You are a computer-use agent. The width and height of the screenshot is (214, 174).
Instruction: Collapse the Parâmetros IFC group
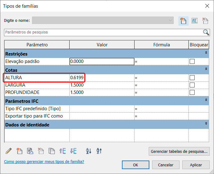pyautogui.click(x=206, y=100)
